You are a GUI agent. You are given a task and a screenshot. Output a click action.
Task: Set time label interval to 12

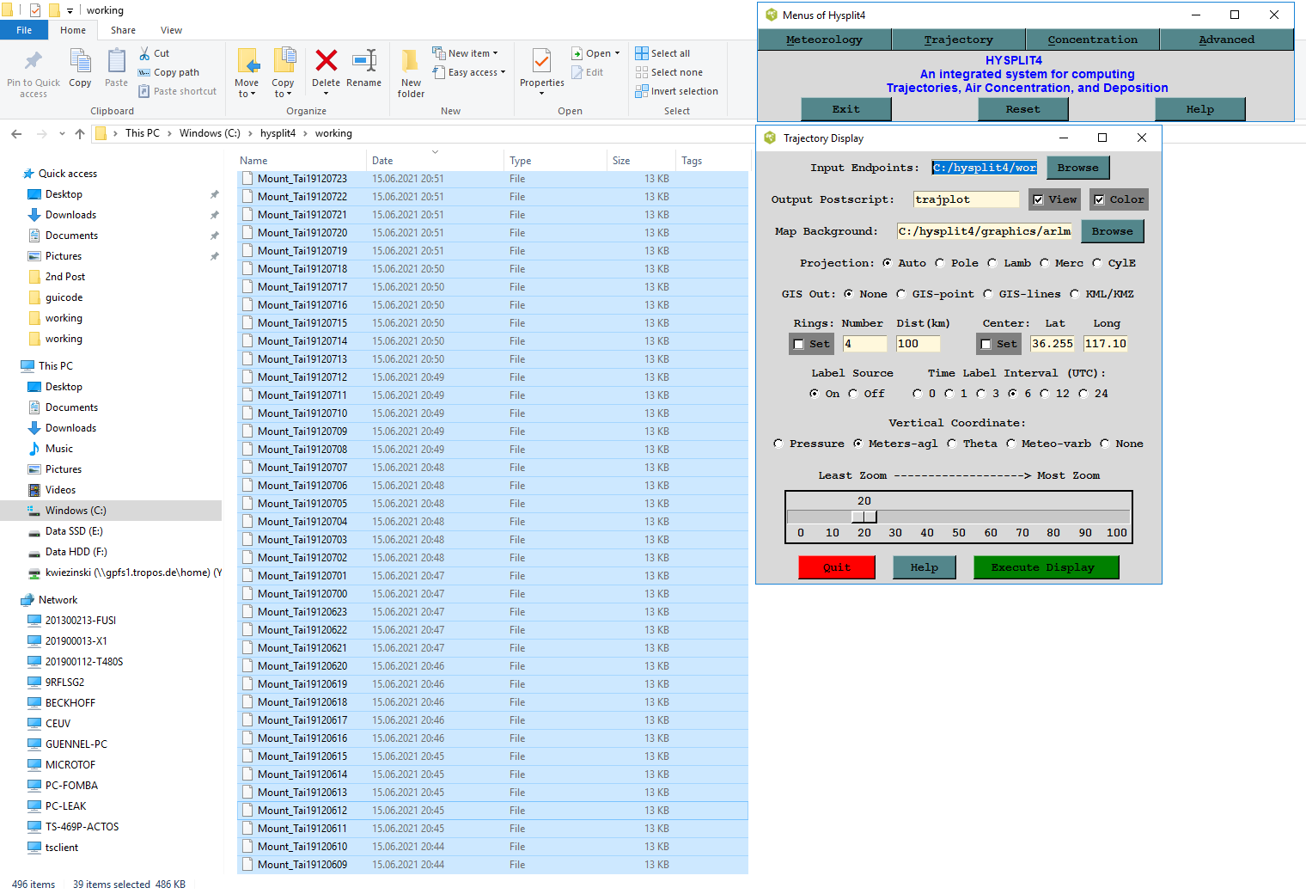(x=1045, y=394)
